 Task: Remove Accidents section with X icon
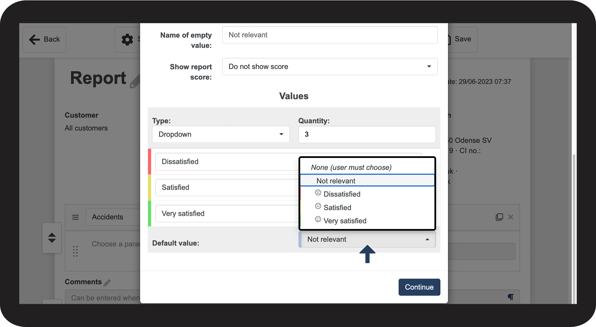[x=511, y=217]
